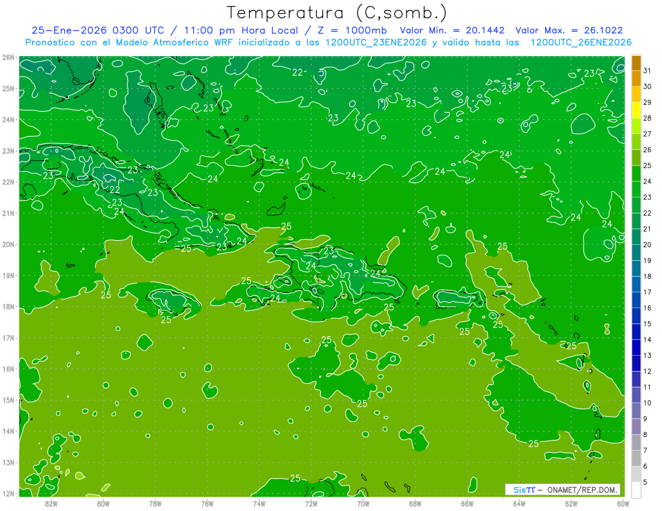Click the 20N latitude axis label
This screenshot has width=662, height=511.
(x=8, y=244)
